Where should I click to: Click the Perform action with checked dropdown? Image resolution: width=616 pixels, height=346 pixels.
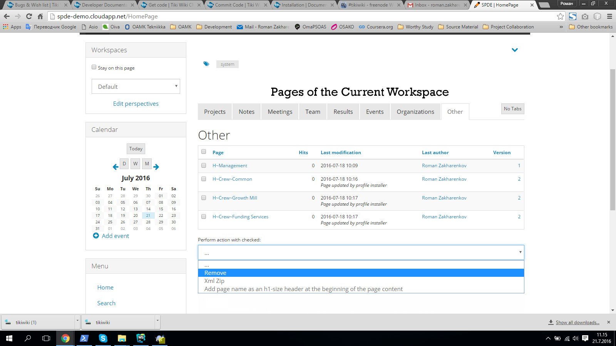point(361,253)
